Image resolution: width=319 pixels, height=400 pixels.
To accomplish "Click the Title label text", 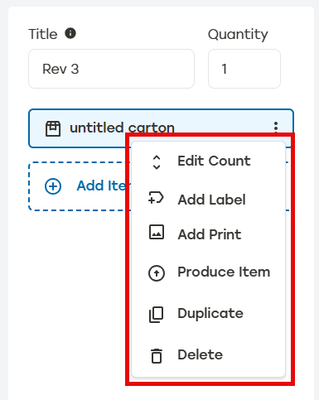I will pos(43,34).
